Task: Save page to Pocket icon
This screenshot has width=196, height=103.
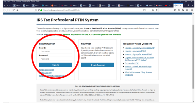Action: pyautogui.click(x=153, y=10)
